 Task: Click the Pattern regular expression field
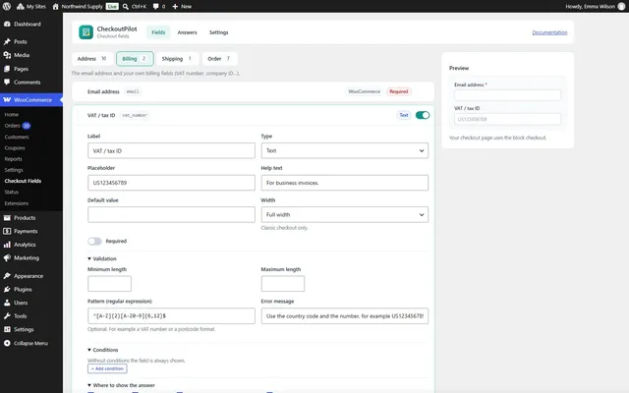pyautogui.click(x=171, y=316)
